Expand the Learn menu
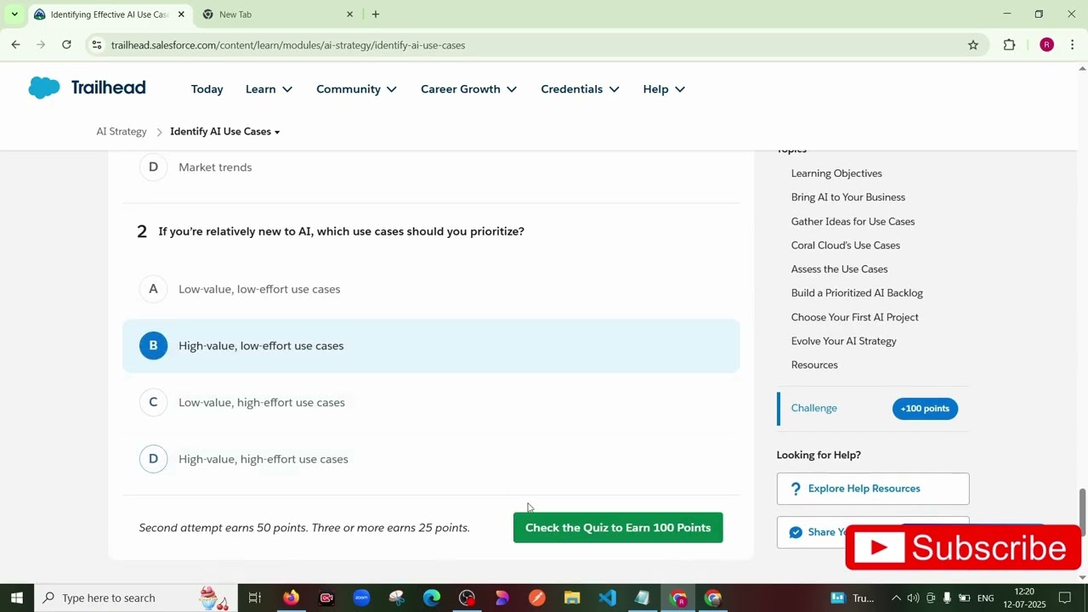 [x=269, y=89]
